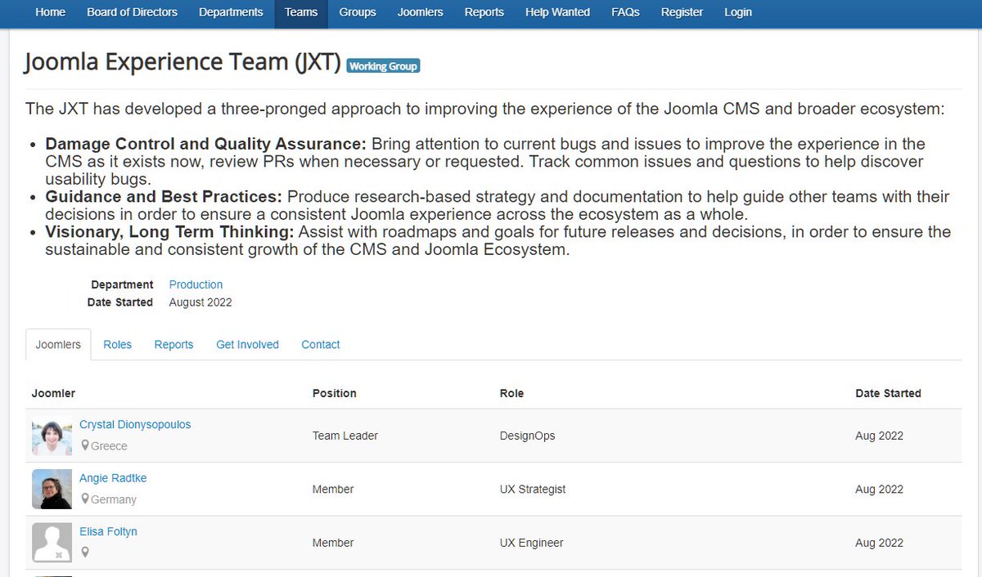Open Crystal Dionysopoulos profile link
The width and height of the screenshot is (982, 577).
pos(135,425)
